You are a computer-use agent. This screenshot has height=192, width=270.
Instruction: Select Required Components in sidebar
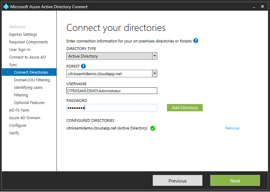[x=29, y=42]
